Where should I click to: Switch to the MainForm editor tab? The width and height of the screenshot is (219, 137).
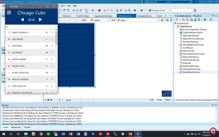[67, 16]
